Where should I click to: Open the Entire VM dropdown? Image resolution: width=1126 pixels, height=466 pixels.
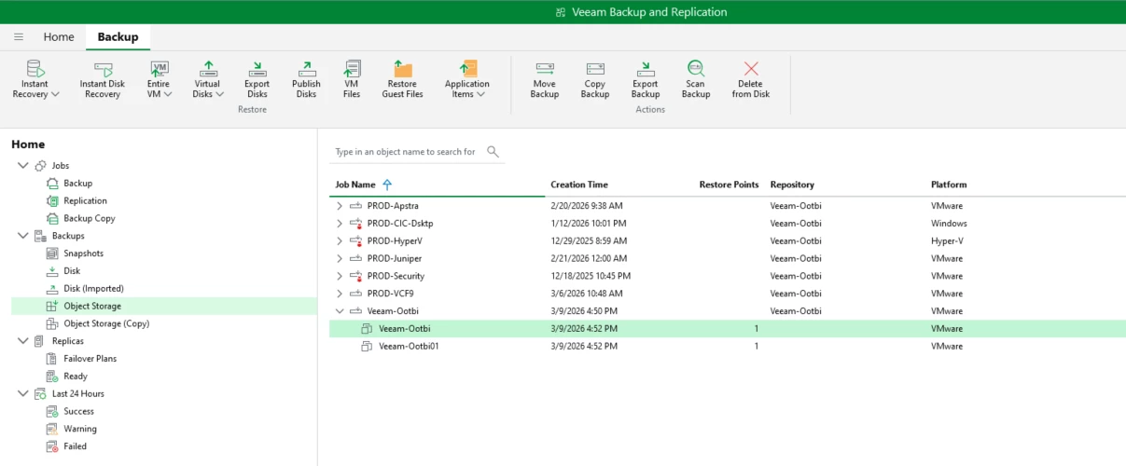[160, 89]
